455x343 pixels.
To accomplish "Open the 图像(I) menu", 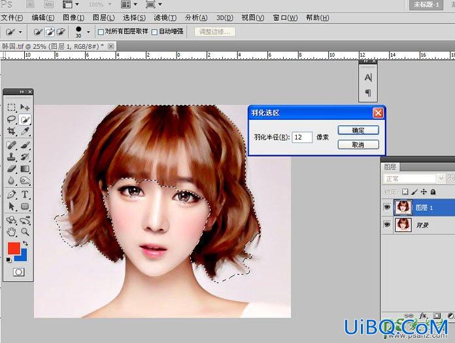I will [x=74, y=18].
